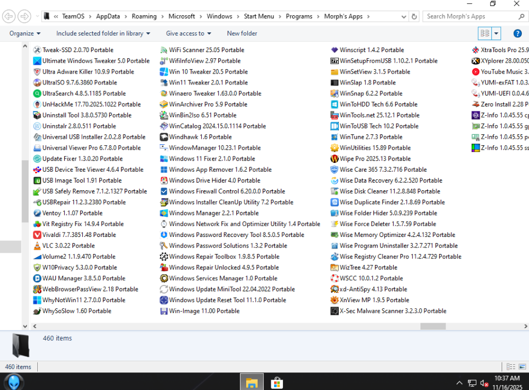Expand the chevron after Morph's Apps
Image resolution: width=529 pixels, height=390 pixels.
point(368,16)
